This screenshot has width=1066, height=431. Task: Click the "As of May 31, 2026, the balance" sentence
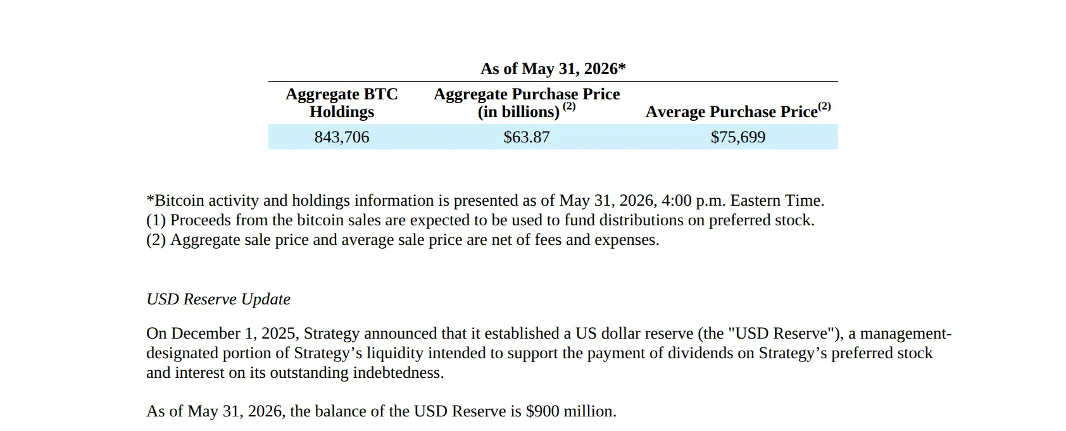(381, 411)
